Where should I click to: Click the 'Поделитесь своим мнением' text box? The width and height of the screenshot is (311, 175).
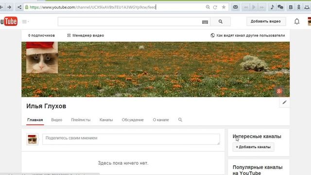131,139
